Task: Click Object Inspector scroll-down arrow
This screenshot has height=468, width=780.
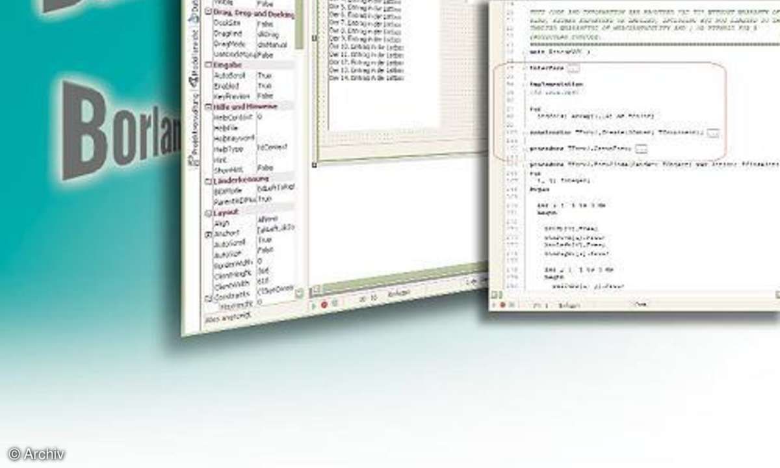Action: 300,294
